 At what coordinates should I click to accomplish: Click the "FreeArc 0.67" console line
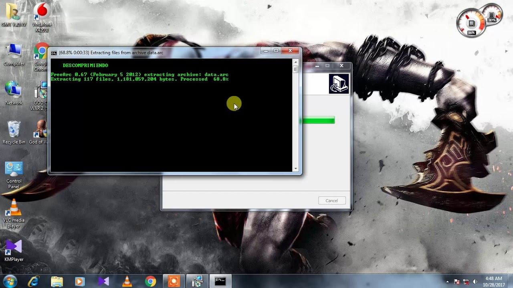(x=139, y=74)
